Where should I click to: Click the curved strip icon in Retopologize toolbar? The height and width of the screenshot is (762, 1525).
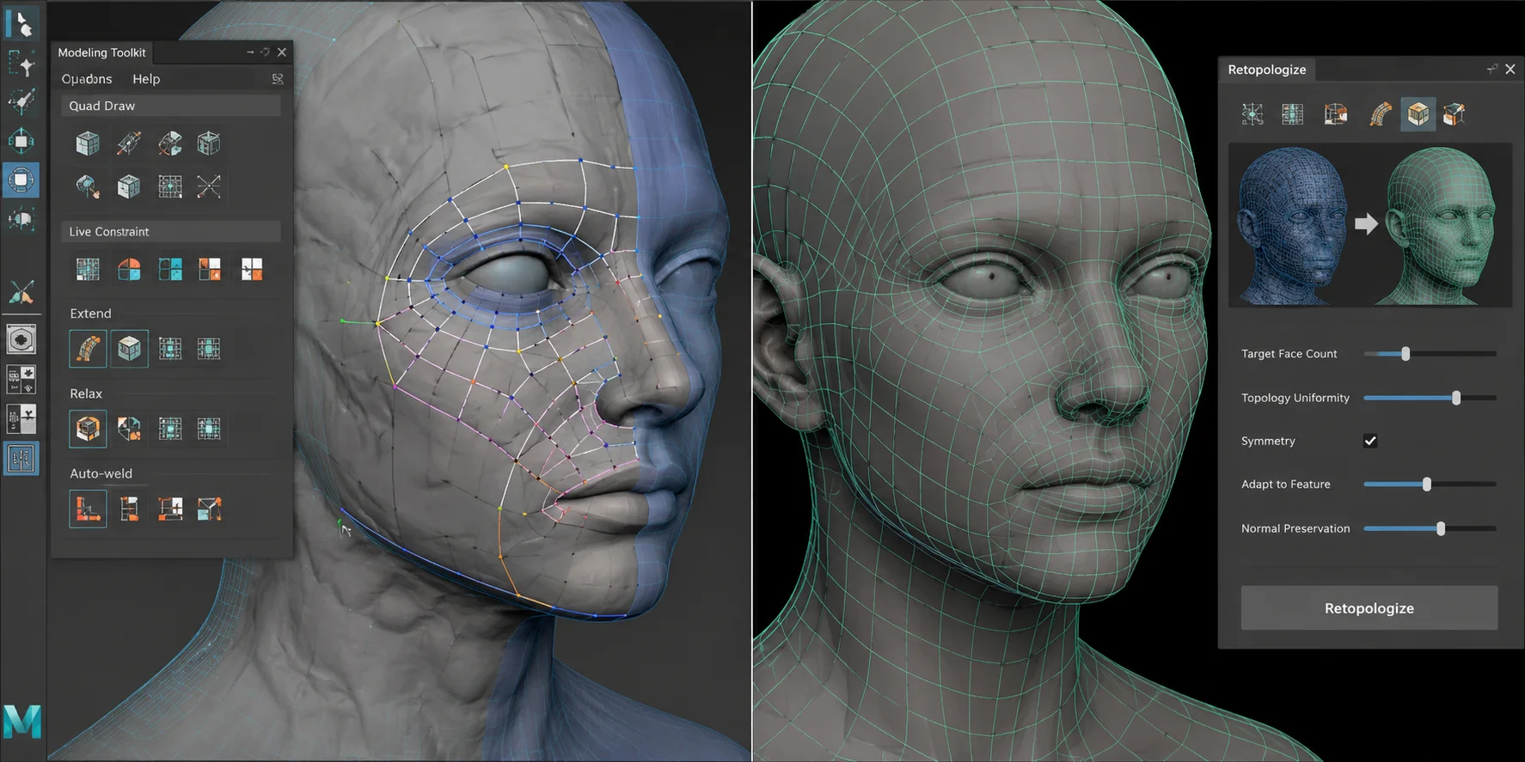1381,113
